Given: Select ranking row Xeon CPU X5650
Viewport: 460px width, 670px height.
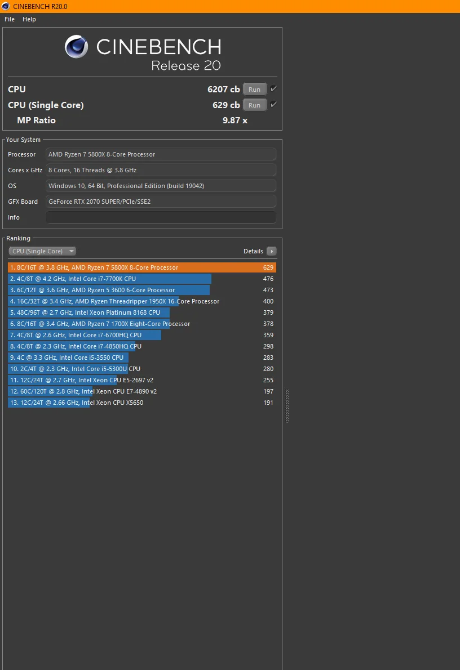Looking at the screenshot, I should point(142,403).
